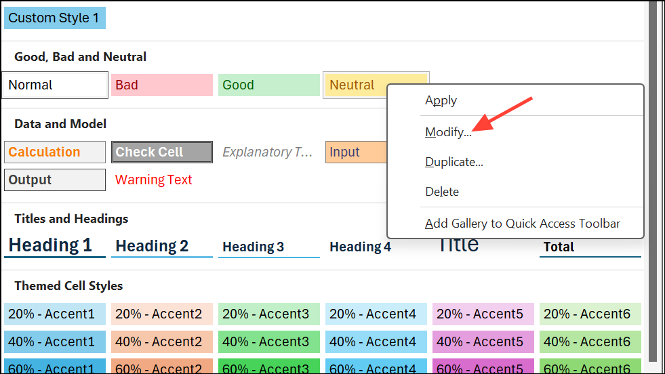Apply the Heading 1 style
Viewport: 665px width, 374px height.
(x=55, y=246)
